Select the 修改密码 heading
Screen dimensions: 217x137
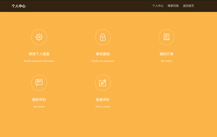click(103, 54)
